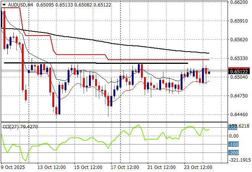Viewport: 252px width, 172px height.
Task: Click the 0.65040 price scale label
Action: [x=239, y=77]
